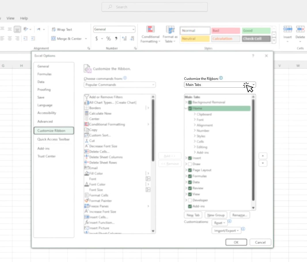Click the info icon next to Import/Export
The height and width of the screenshot is (262, 307).
click(243, 229)
